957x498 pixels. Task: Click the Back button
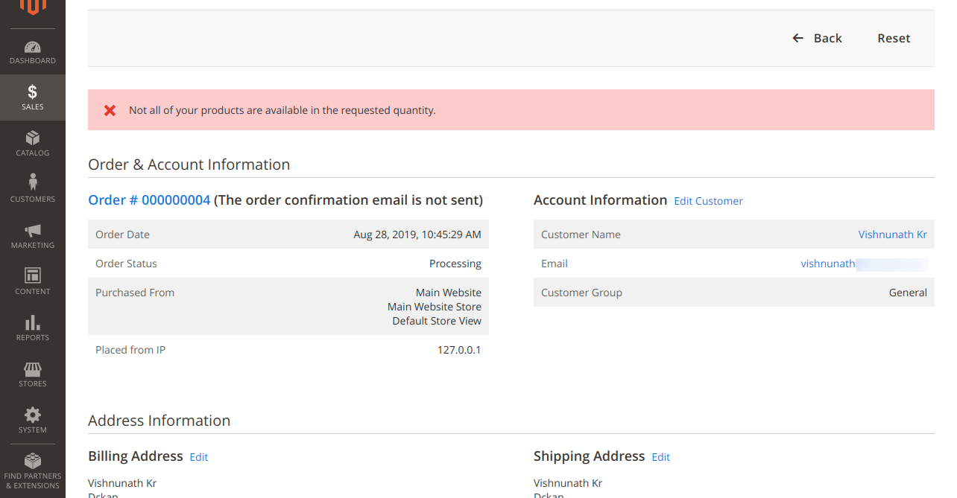826,37
